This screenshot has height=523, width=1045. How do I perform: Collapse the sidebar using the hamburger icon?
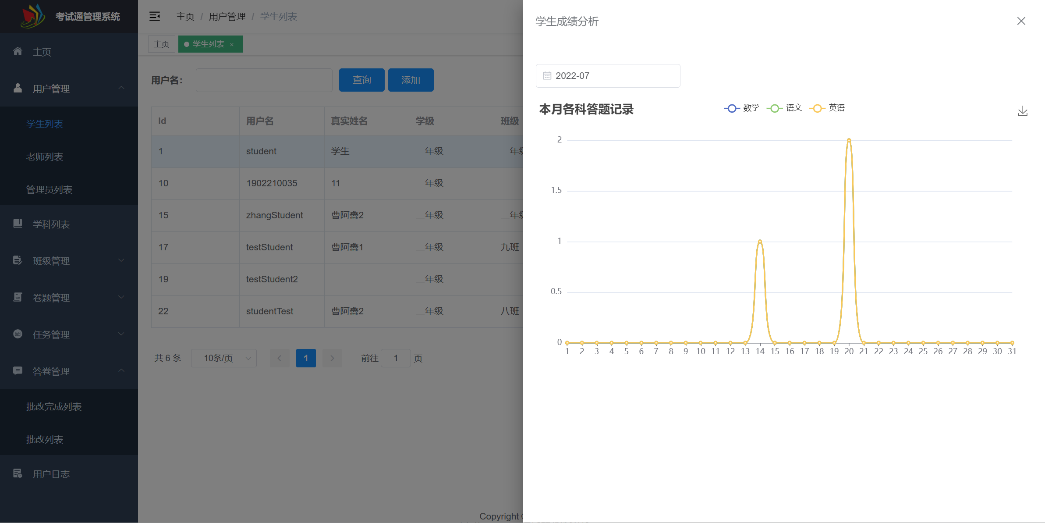click(x=155, y=16)
